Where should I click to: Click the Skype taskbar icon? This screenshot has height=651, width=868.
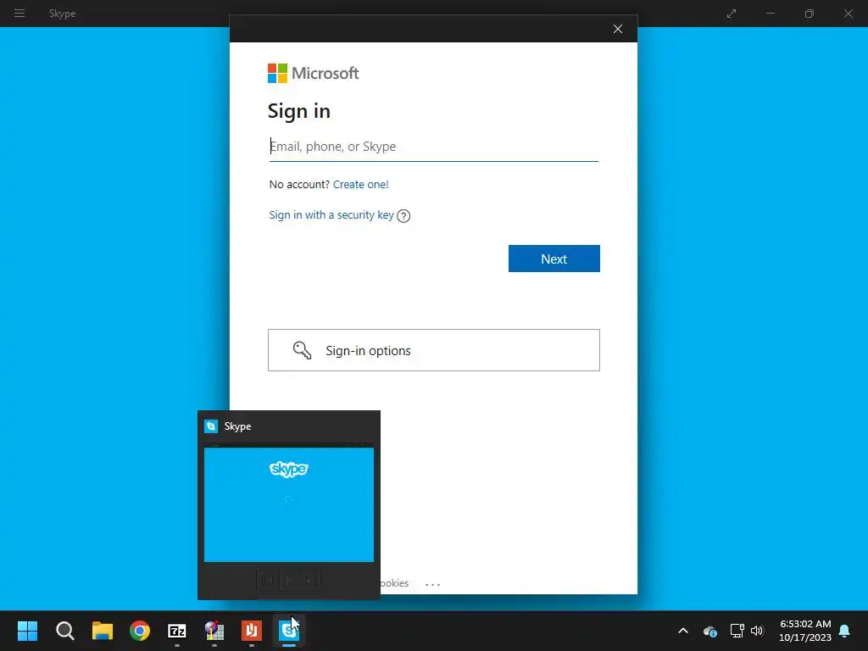click(289, 631)
